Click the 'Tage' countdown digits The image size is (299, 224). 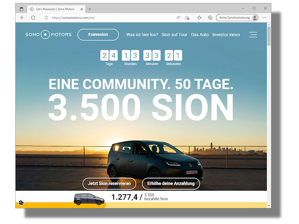tap(109, 55)
